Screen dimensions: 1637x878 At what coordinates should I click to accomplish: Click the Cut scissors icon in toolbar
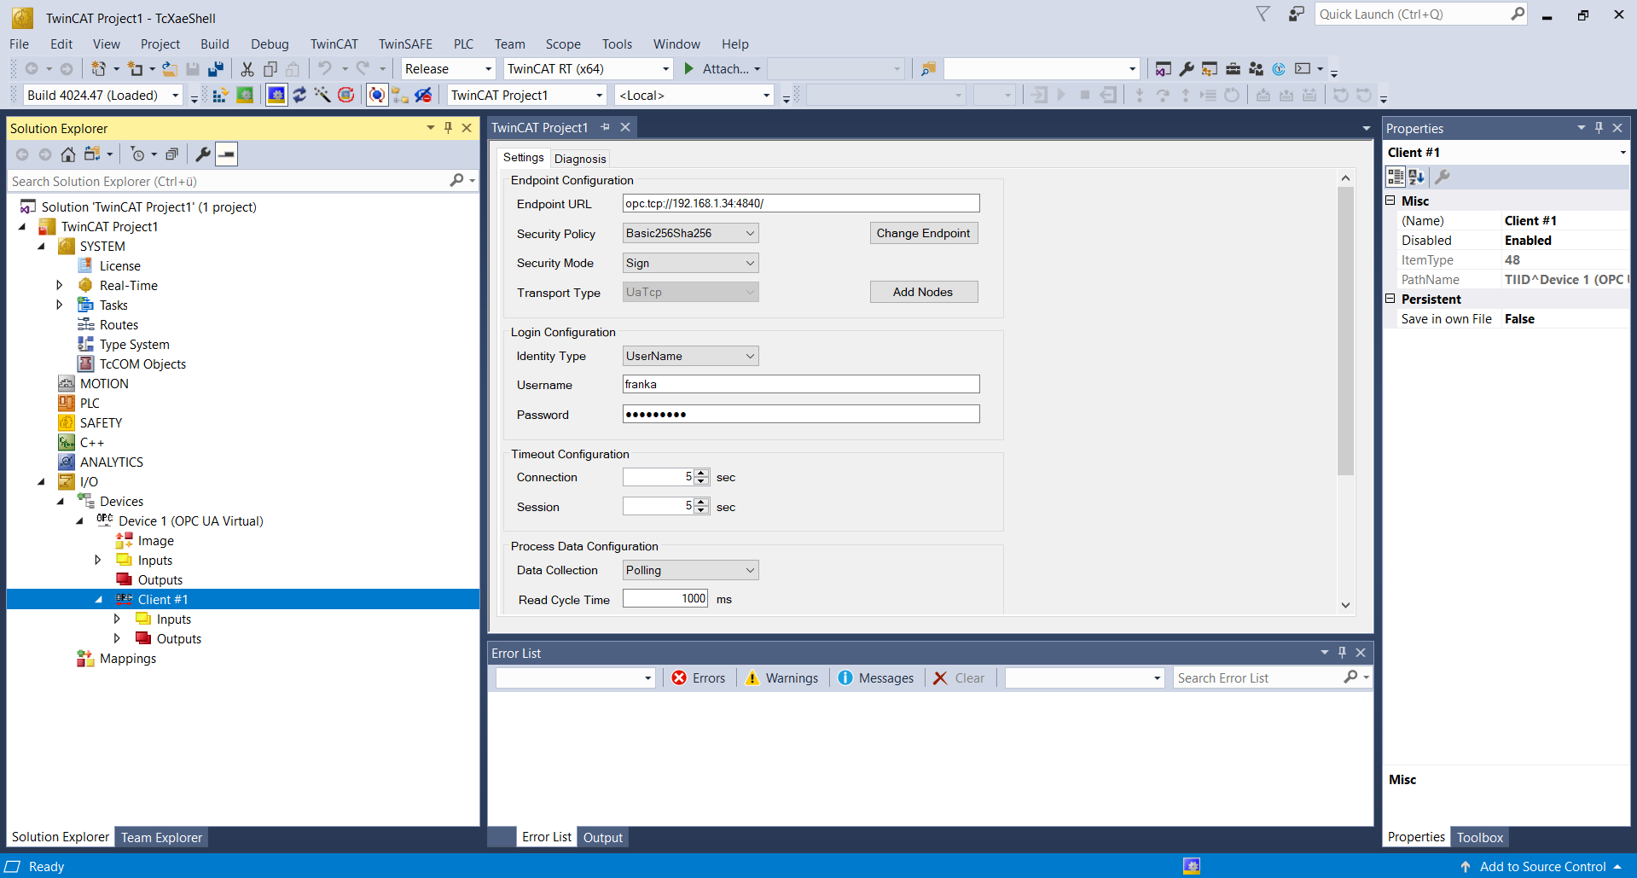point(247,69)
